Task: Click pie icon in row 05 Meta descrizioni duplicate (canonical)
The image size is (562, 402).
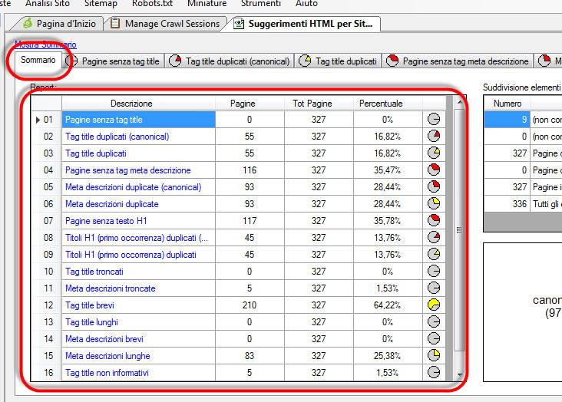Action: [434, 186]
